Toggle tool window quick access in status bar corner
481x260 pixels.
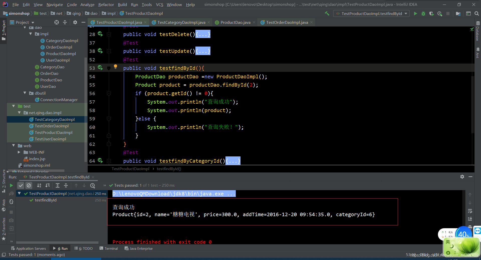tap(4, 254)
